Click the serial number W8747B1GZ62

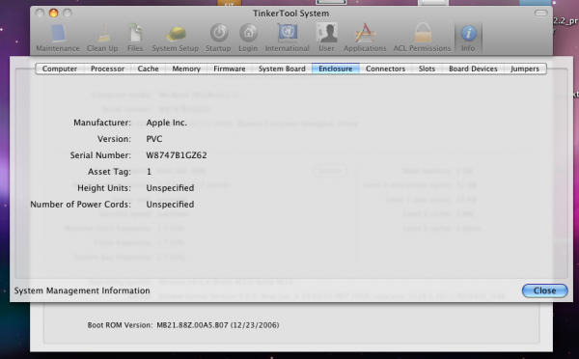pyautogui.click(x=177, y=155)
